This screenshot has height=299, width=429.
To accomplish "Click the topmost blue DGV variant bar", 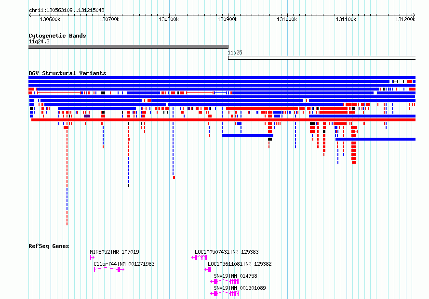I will coord(222,78).
